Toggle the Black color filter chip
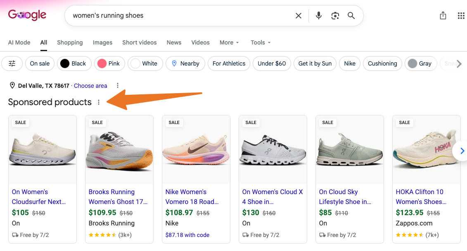This screenshot has width=467, height=251. pyautogui.click(x=74, y=63)
